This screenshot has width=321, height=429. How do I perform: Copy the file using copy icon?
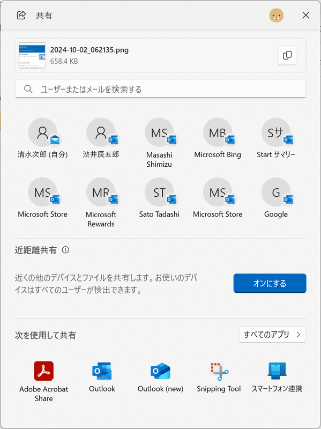pos(287,55)
